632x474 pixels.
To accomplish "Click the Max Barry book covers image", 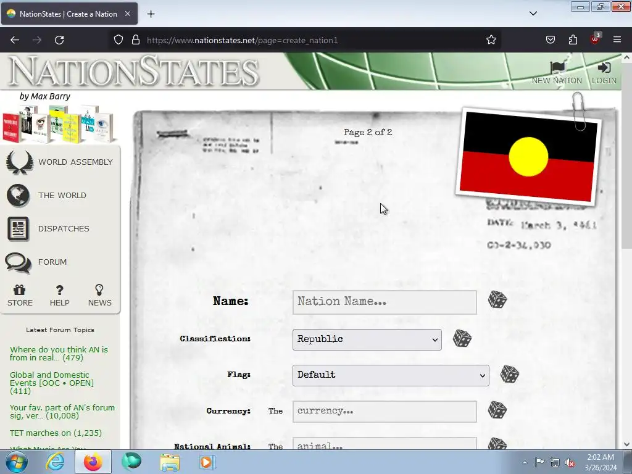I will [59, 124].
